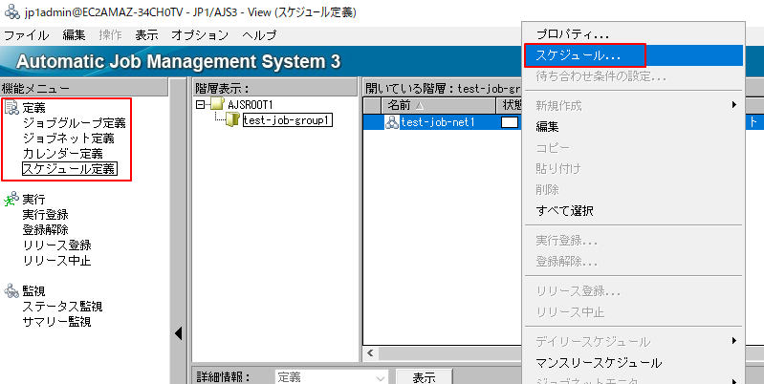Select ステータス監視 in function menu
Screen dimensions: 764x384
point(62,307)
